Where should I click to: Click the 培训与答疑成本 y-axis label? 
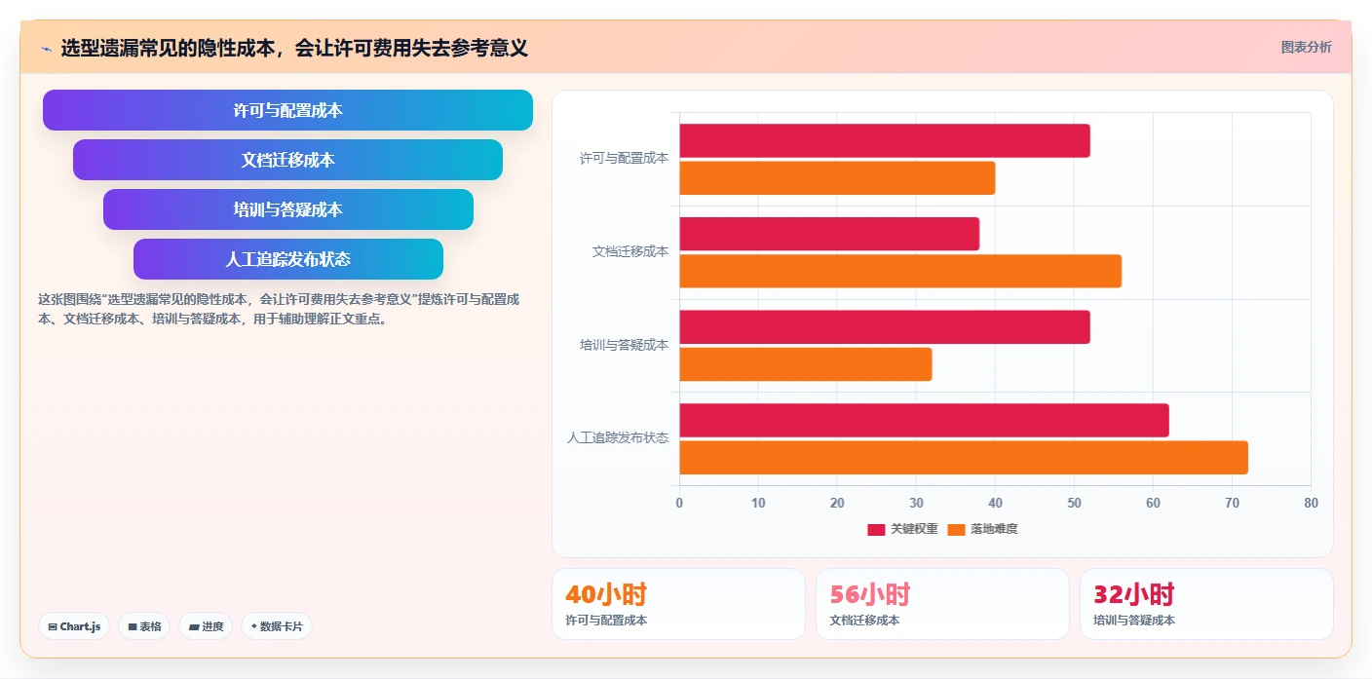pyautogui.click(x=624, y=345)
